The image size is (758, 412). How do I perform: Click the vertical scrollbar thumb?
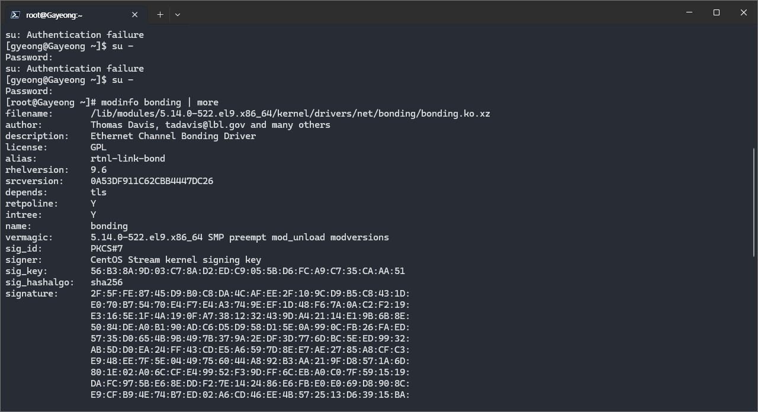click(x=754, y=201)
